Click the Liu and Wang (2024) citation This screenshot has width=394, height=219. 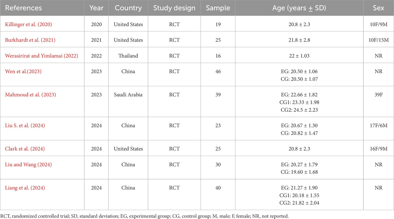pyautogui.click(x=29, y=165)
